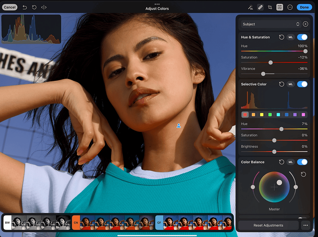318x237 pixels.
Task: Open the Subject mask dropdown
Action: click(271, 24)
